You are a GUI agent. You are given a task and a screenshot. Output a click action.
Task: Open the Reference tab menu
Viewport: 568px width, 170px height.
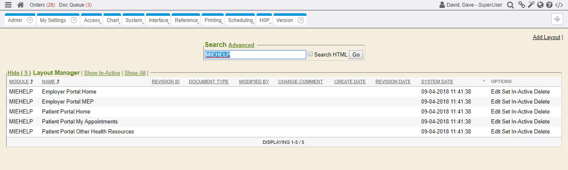pos(187,20)
